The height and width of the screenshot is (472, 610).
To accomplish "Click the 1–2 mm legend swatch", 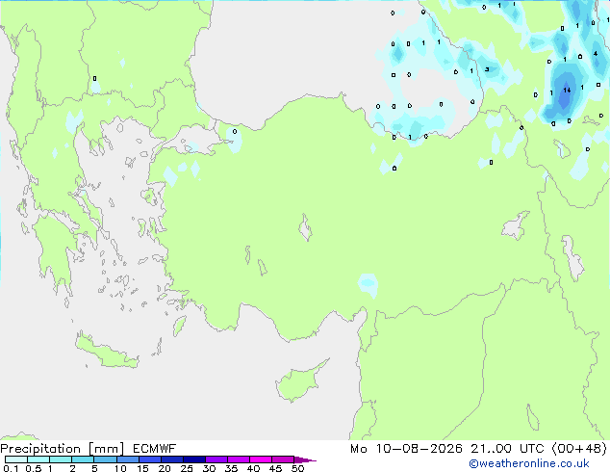I will pos(61,459).
